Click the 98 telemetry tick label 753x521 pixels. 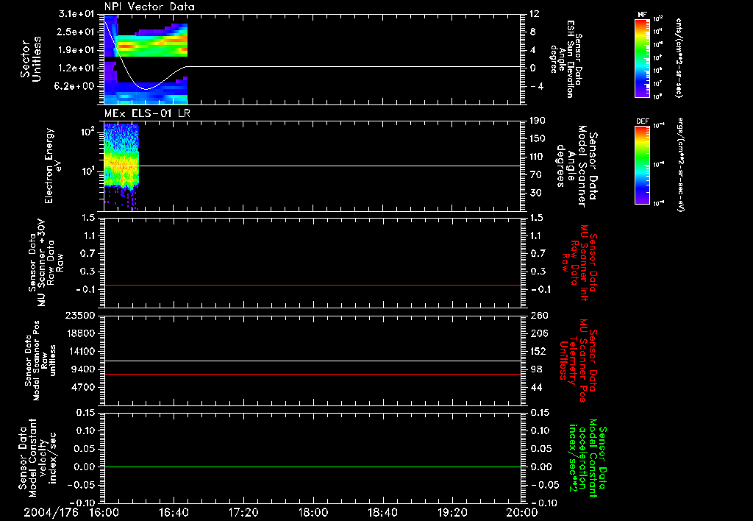point(535,369)
